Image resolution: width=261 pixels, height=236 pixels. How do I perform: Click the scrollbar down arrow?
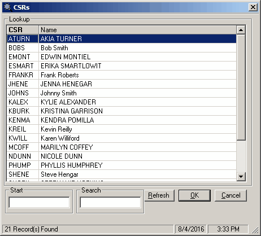pyautogui.click(x=241, y=177)
